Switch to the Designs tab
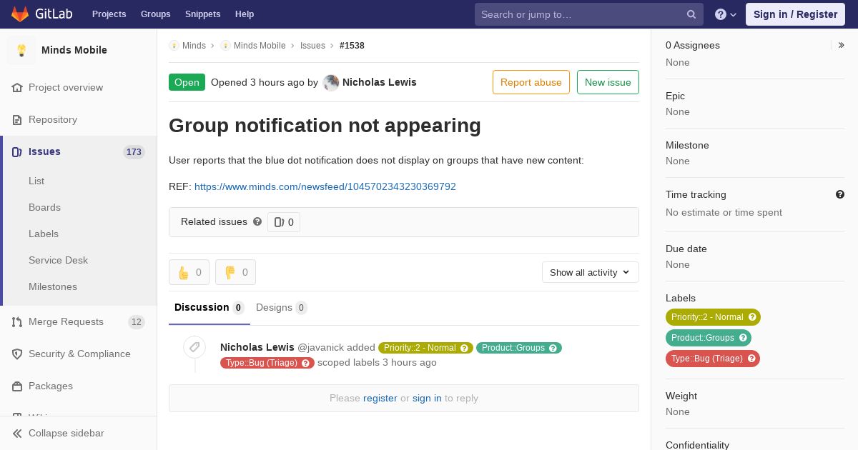Image resolution: width=858 pixels, height=450 pixels. [x=282, y=308]
